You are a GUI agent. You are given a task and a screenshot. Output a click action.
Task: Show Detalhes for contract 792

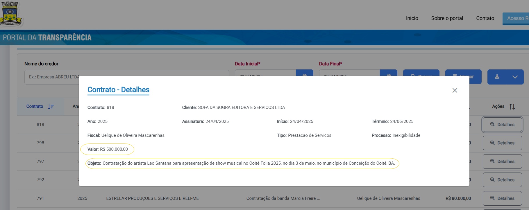[502, 180]
